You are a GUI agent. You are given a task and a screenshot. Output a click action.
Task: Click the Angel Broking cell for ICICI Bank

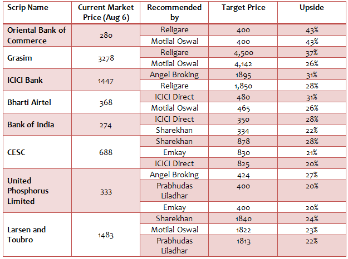[x=174, y=74]
